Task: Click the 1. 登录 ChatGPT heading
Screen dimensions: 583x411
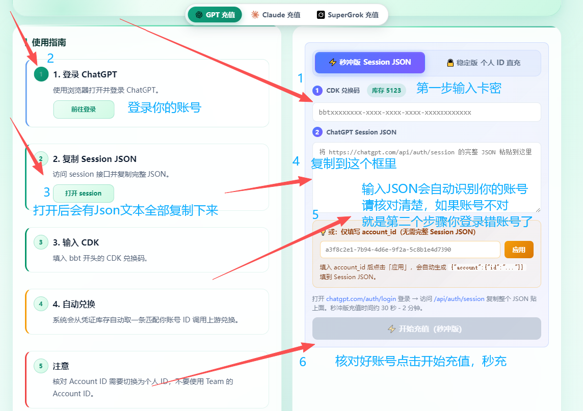Action: (85, 74)
